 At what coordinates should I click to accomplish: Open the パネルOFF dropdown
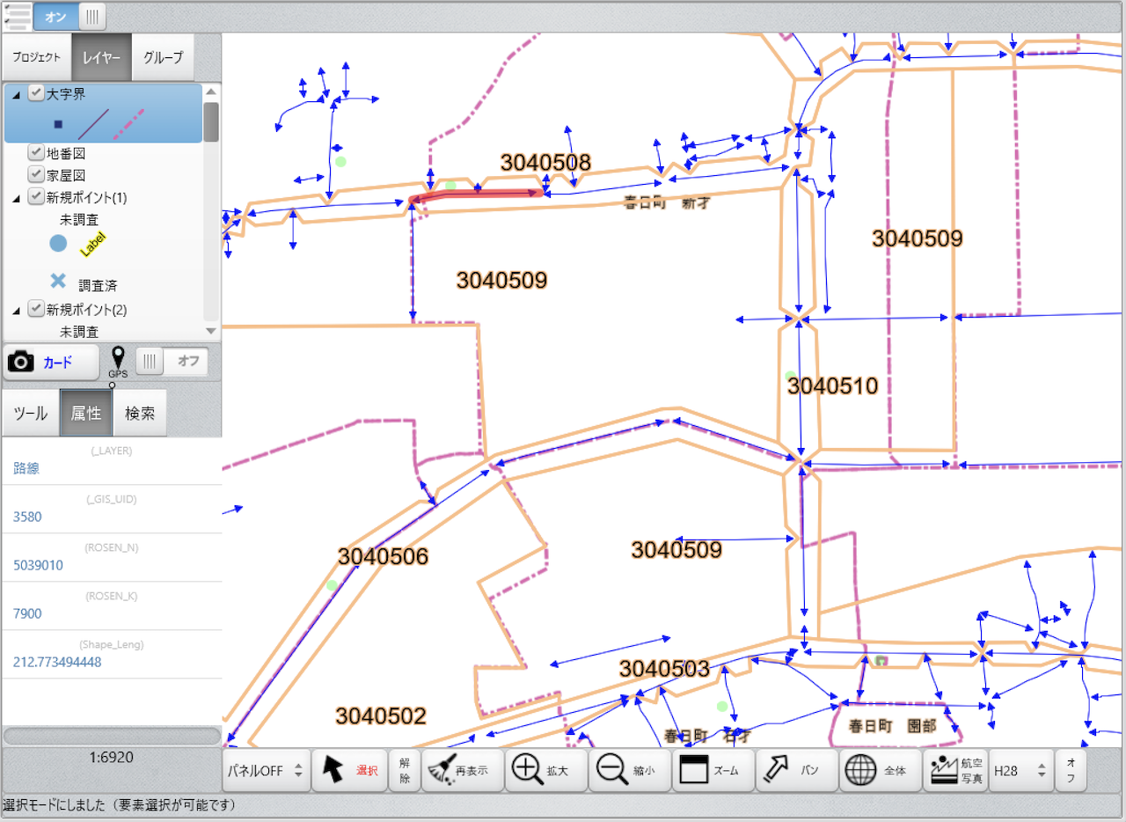(x=266, y=770)
